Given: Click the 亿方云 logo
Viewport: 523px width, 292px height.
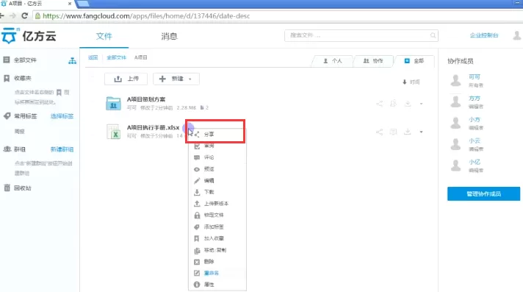Looking at the screenshot, I should (29, 36).
